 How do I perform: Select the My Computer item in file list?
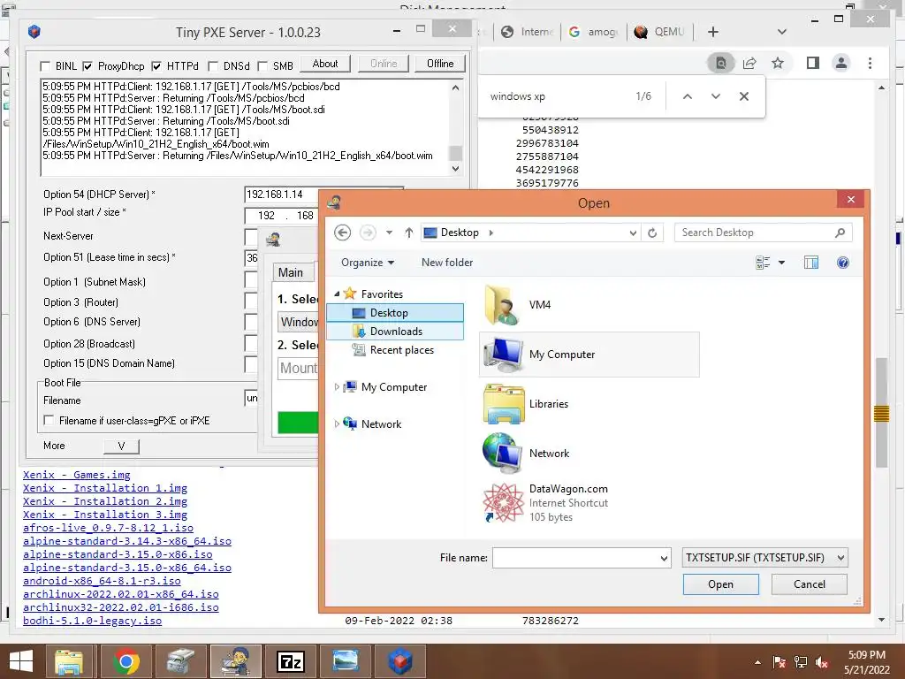[x=589, y=355]
